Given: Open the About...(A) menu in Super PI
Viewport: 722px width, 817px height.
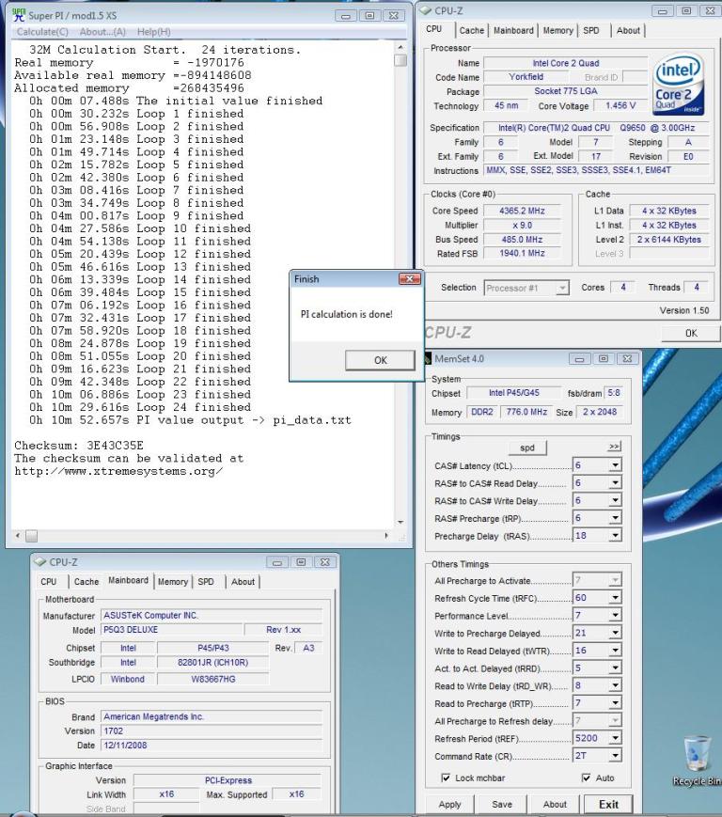Looking at the screenshot, I should (102, 32).
